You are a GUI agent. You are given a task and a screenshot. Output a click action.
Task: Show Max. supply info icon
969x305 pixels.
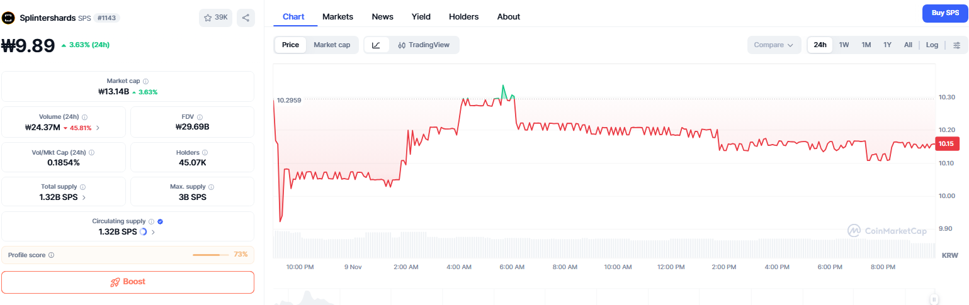[211, 187]
